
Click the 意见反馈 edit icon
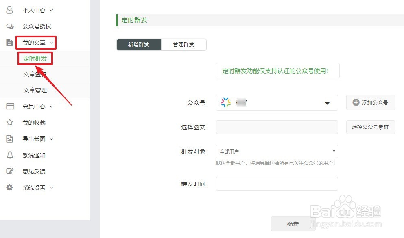10,171
